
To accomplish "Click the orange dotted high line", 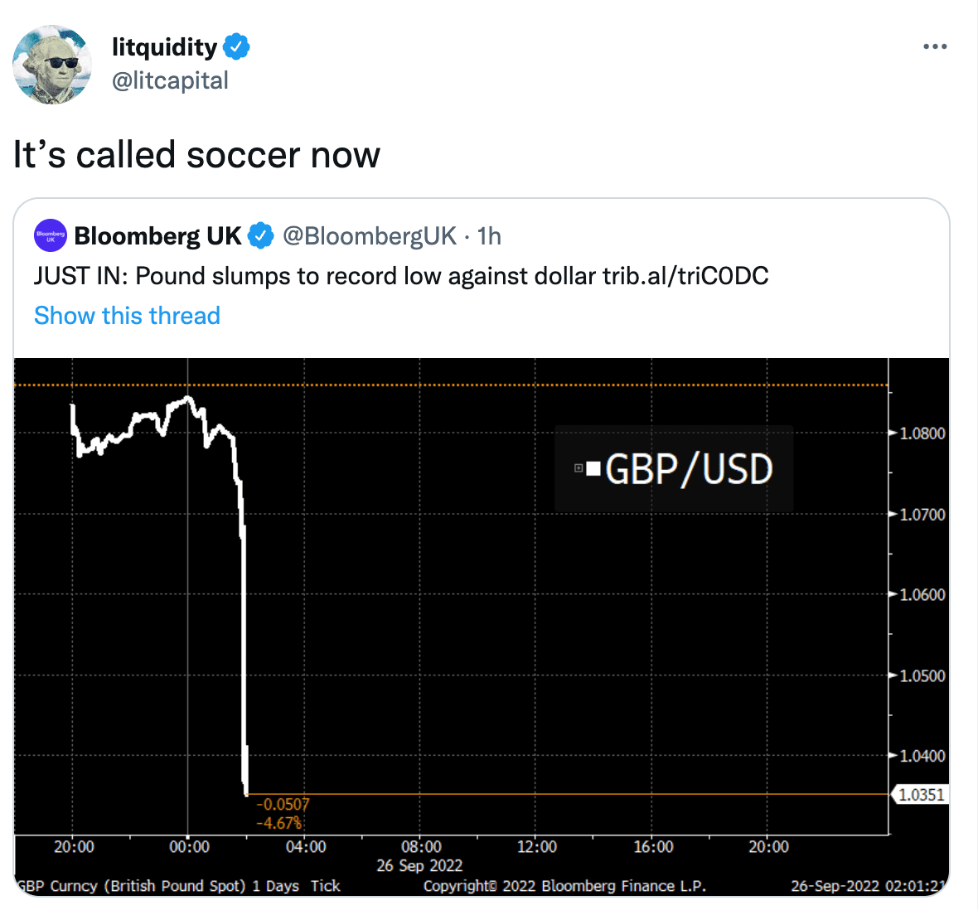I will pyautogui.click(x=451, y=385).
